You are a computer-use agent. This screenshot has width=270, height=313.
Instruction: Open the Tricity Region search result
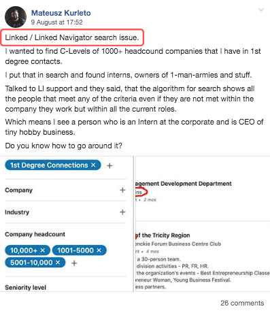(163, 235)
